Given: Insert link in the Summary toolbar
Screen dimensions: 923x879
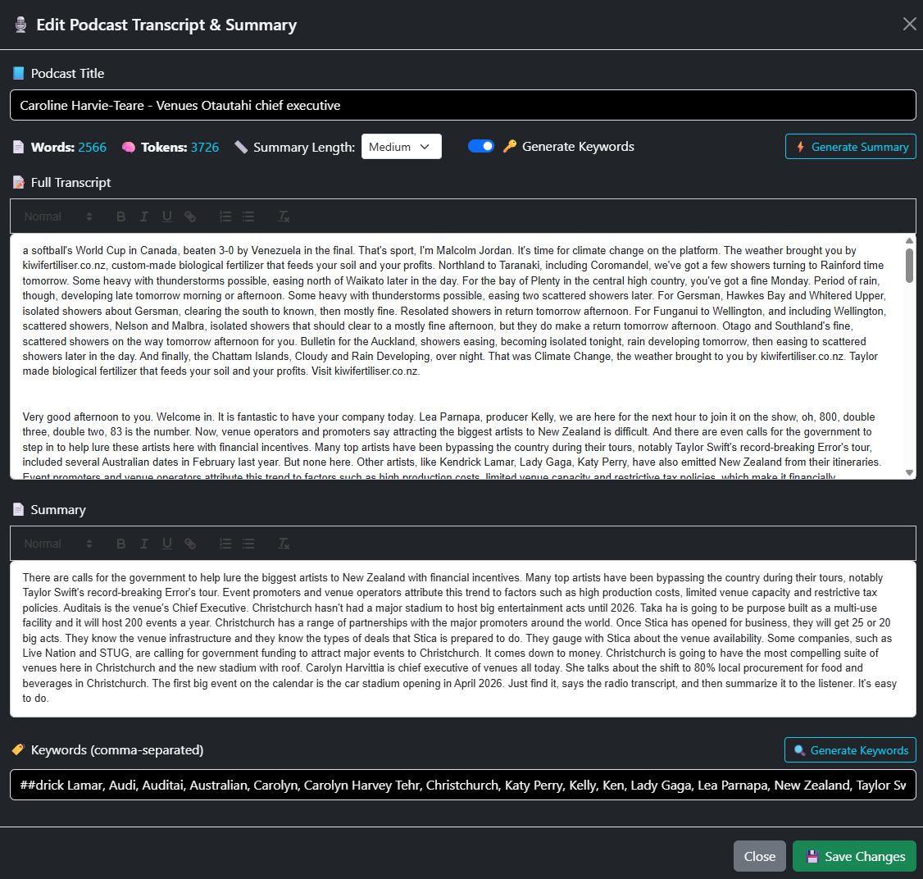Looking at the screenshot, I should [190, 544].
